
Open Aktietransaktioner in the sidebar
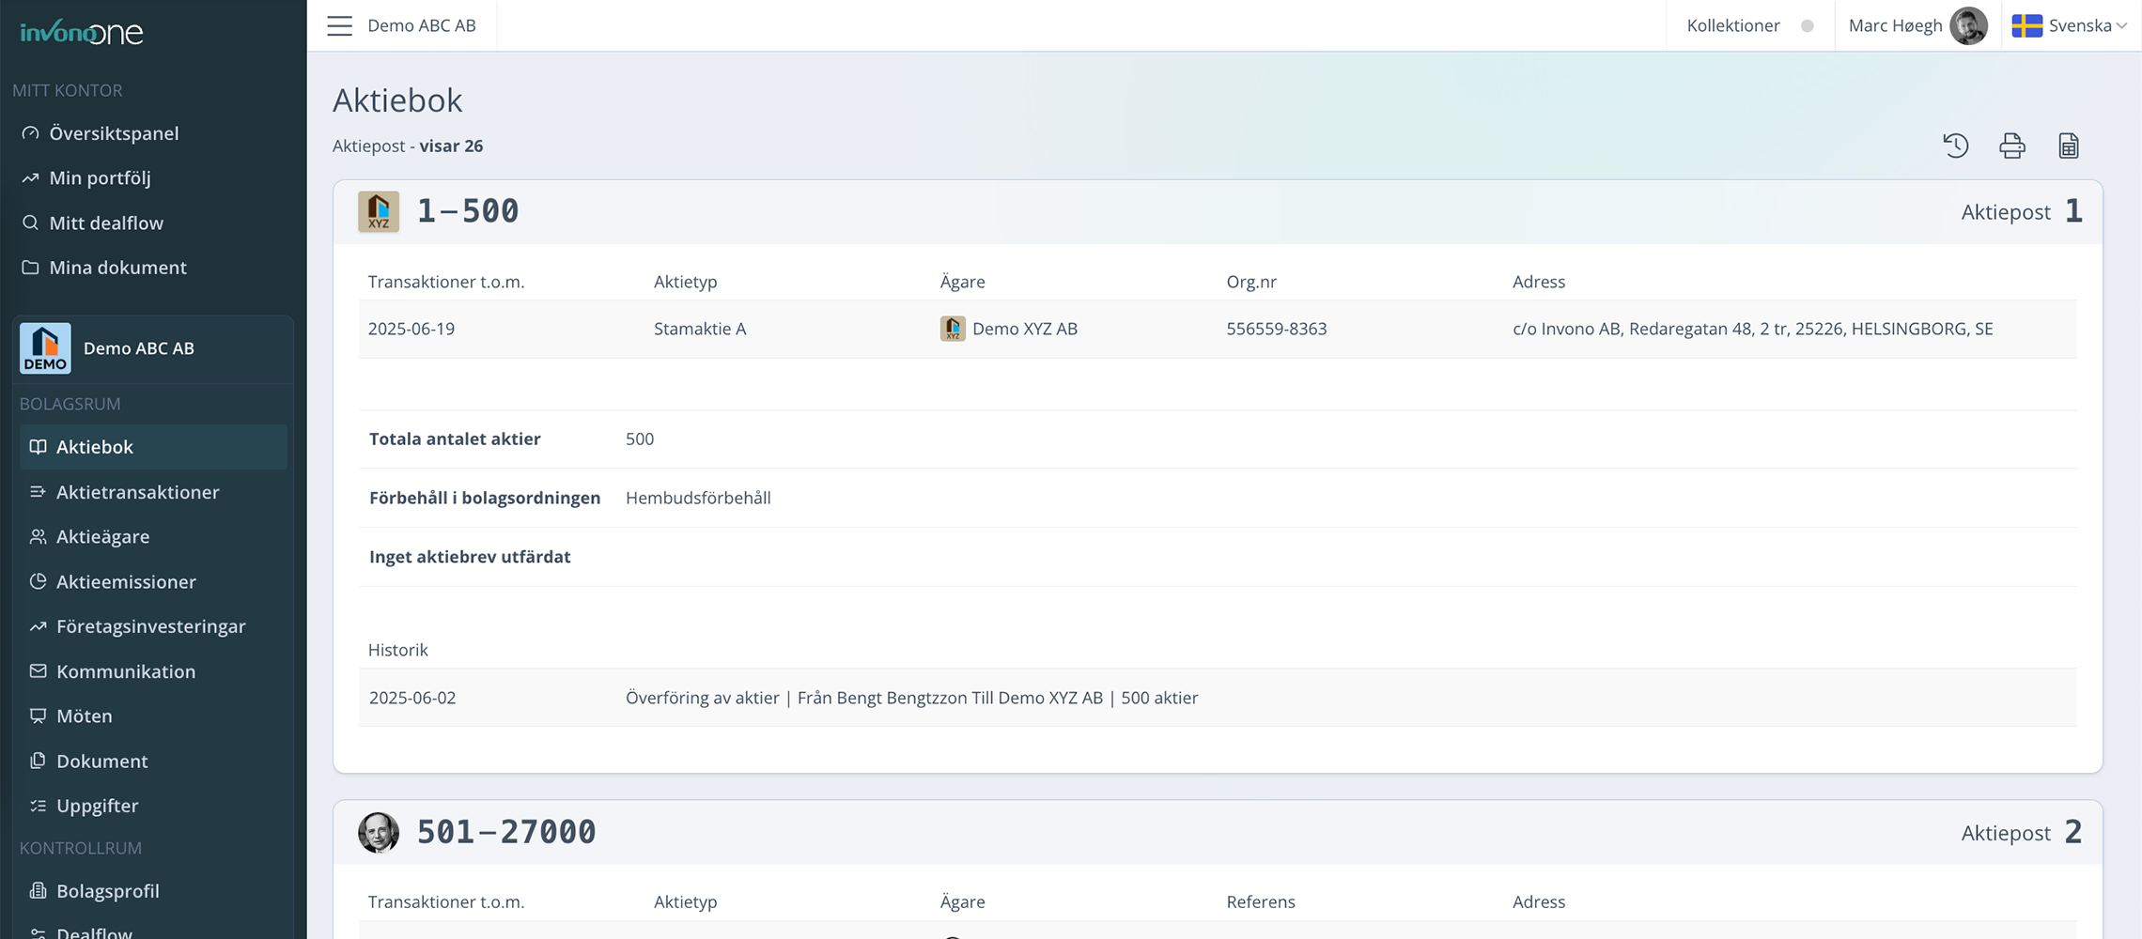137,492
